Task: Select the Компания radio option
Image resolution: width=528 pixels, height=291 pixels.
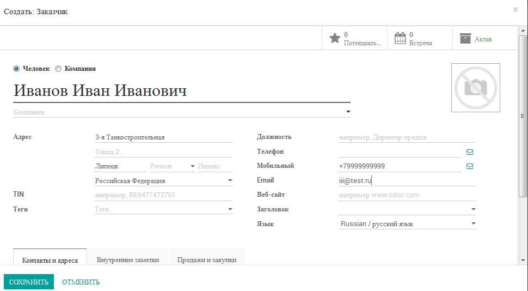Action: pyautogui.click(x=58, y=69)
